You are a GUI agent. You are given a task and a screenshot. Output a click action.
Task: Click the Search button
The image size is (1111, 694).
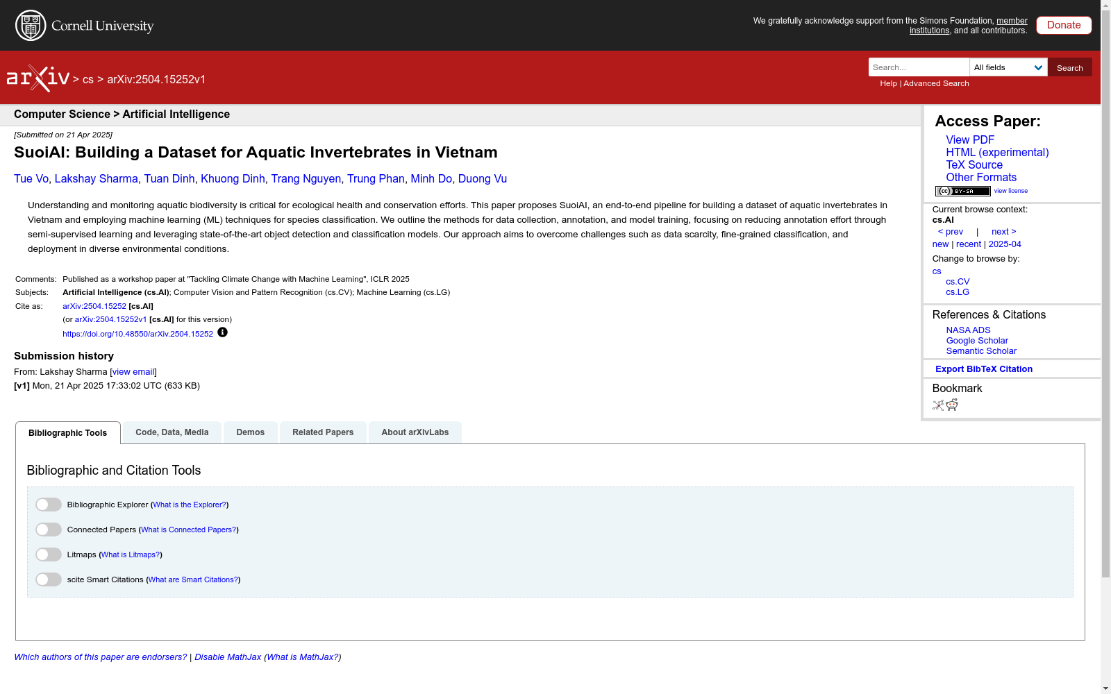click(x=1070, y=67)
